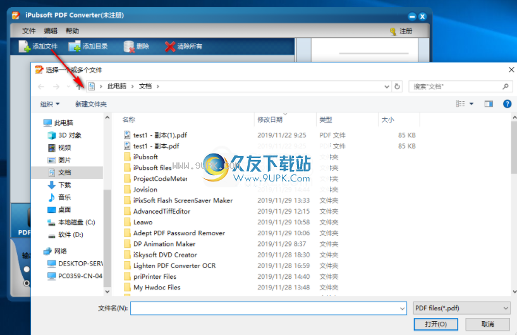The image size is (517, 335).
Task: Click the 下载 download arrow icon
Action: (x=52, y=185)
